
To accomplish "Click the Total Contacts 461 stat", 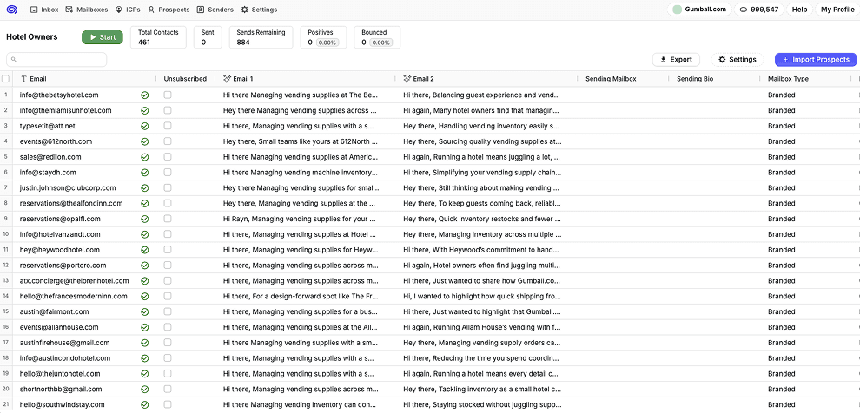I will point(158,37).
